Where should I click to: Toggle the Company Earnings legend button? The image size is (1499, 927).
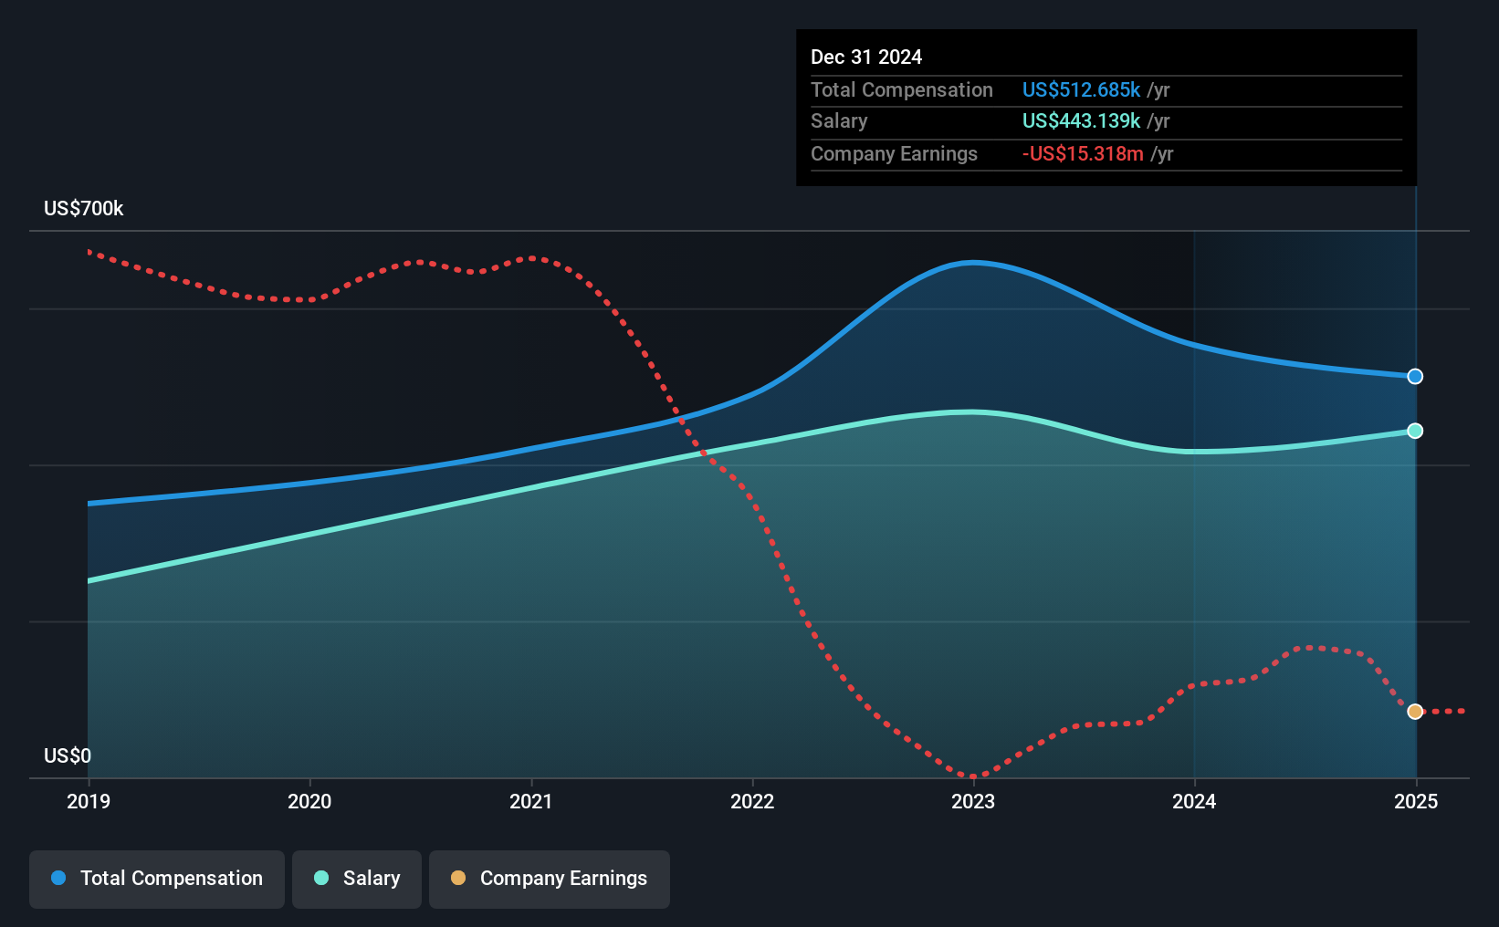pyautogui.click(x=550, y=879)
